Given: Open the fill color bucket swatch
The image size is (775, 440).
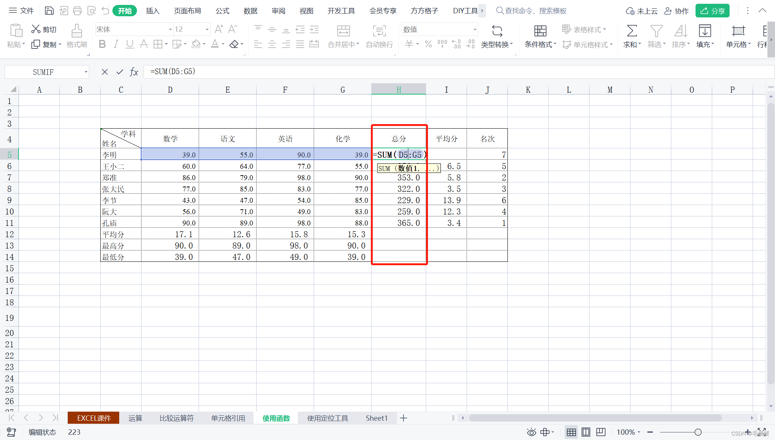Looking at the screenshot, I should pyautogui.click(x=196, y=44).
